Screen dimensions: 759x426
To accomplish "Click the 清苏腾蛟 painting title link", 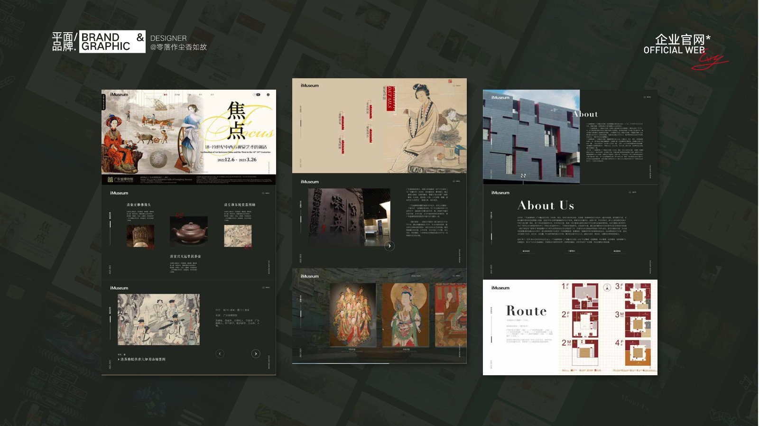I will point(142,360).
